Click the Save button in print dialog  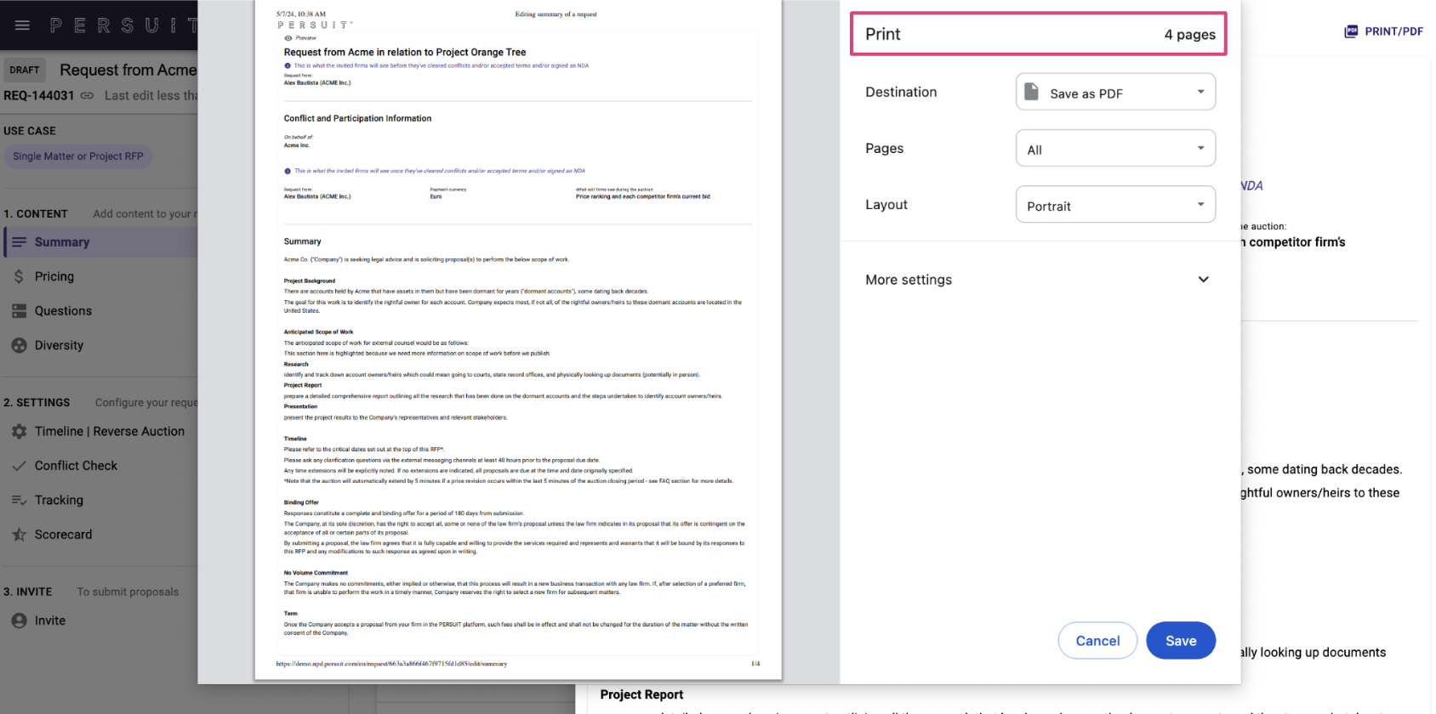(1181, 641)
